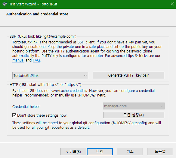The image size is (176, 158).
Task: Open advanced settings 고급 설정(A)
Action: (x=134, y=115)
